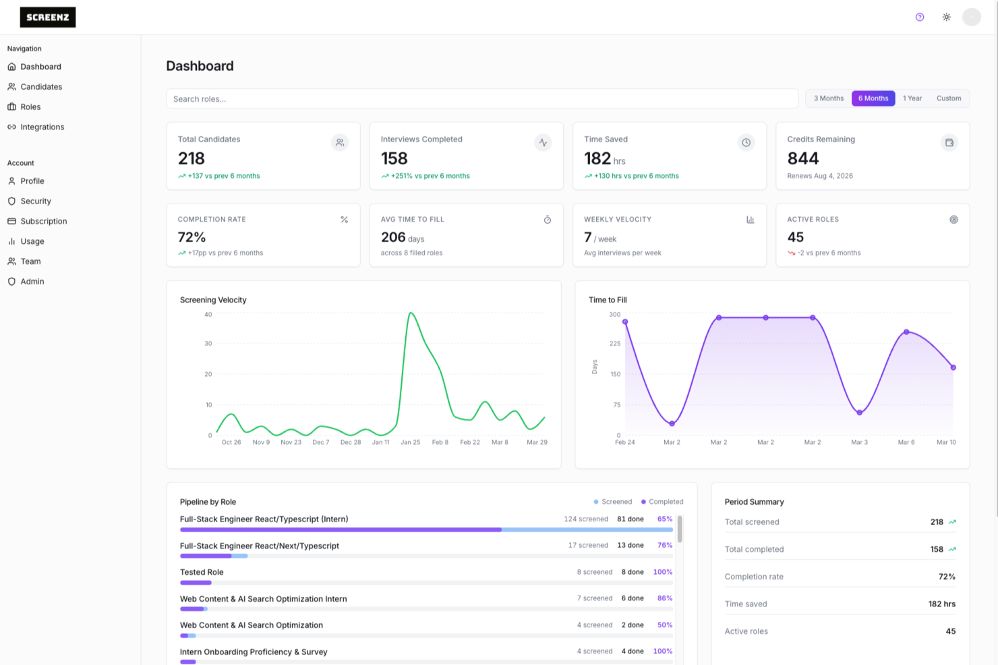Click "+130 hrs vs prev 6 months" text
Screen dimensions: 998x665
pyautogui.click(x=637, y=176)
